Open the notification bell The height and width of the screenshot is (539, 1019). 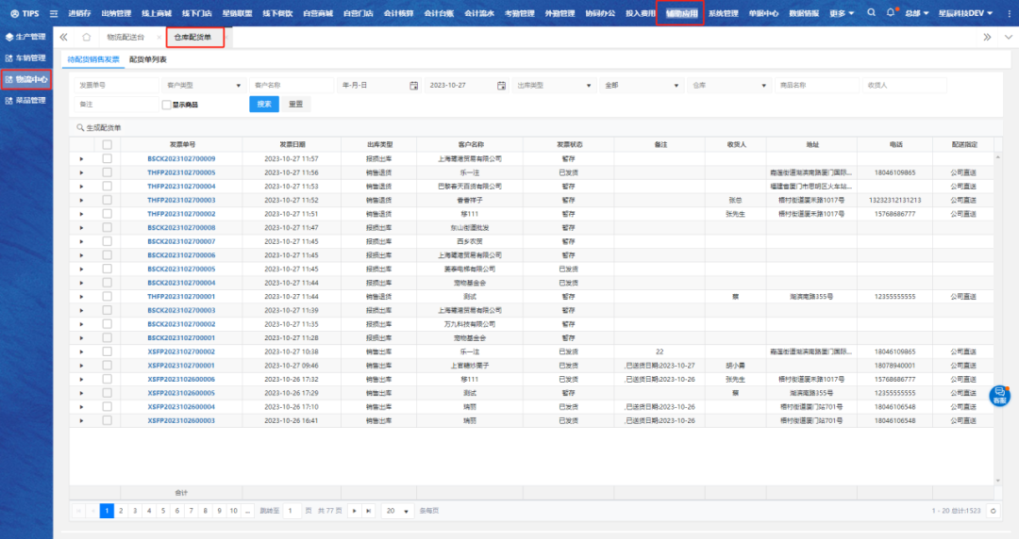pos(890,13)
